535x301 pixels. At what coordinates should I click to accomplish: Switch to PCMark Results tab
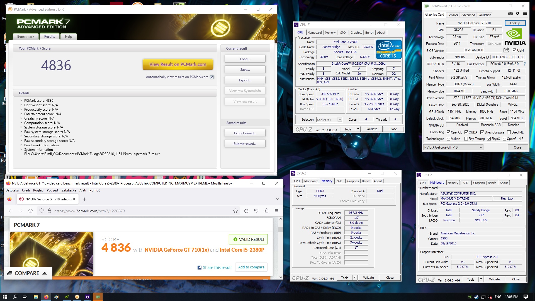[50, 37]
